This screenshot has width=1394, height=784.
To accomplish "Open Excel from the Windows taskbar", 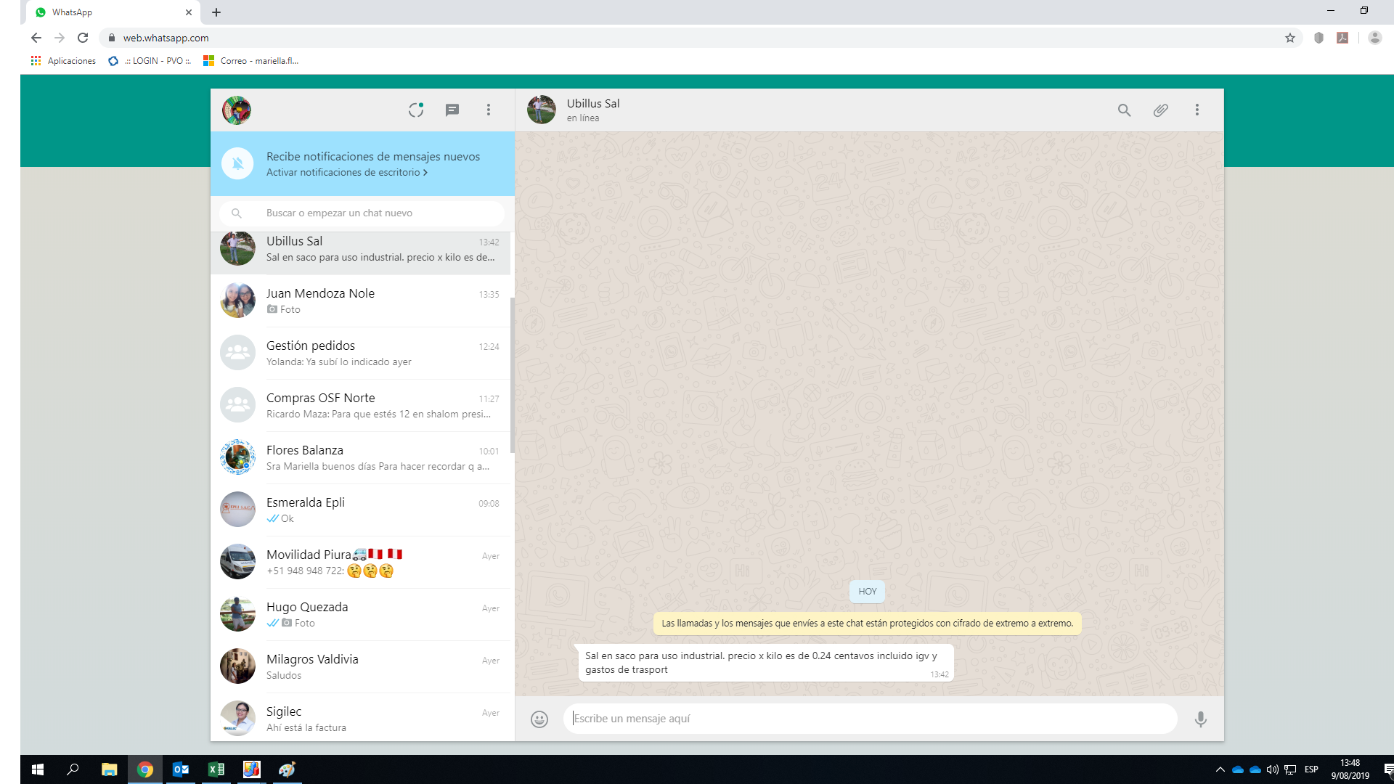I will (216, 769).
